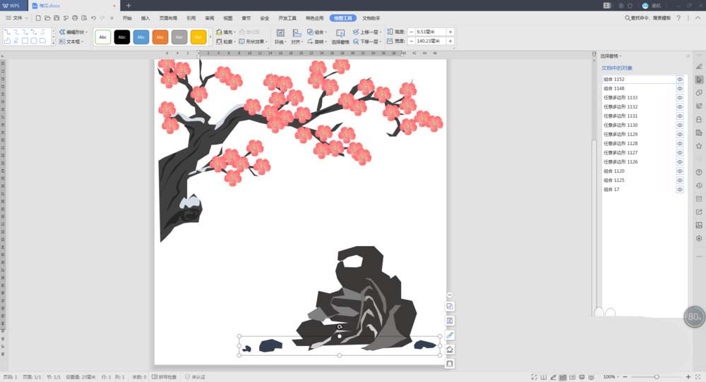
Task: Toggle visibility of 组合 17
Action: tap(680, 189)
